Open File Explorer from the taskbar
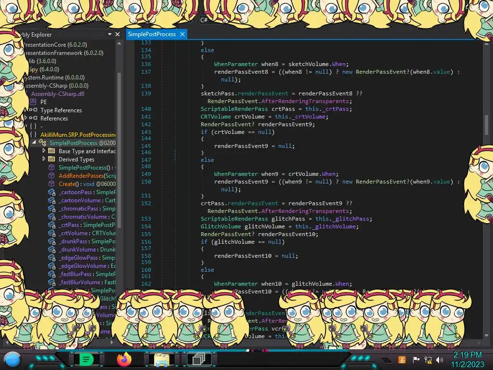Viewport: 493px width, 370px height. (x=162, y=359)
